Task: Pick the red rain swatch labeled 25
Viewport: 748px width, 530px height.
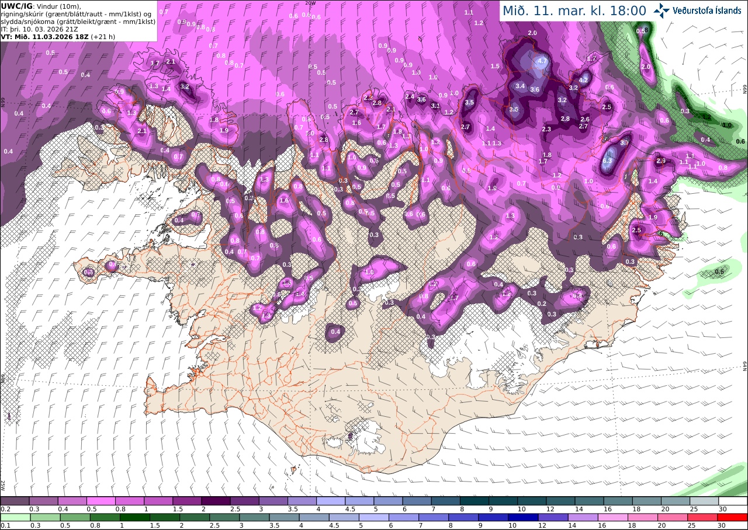Action: click(x=703, y=517)
